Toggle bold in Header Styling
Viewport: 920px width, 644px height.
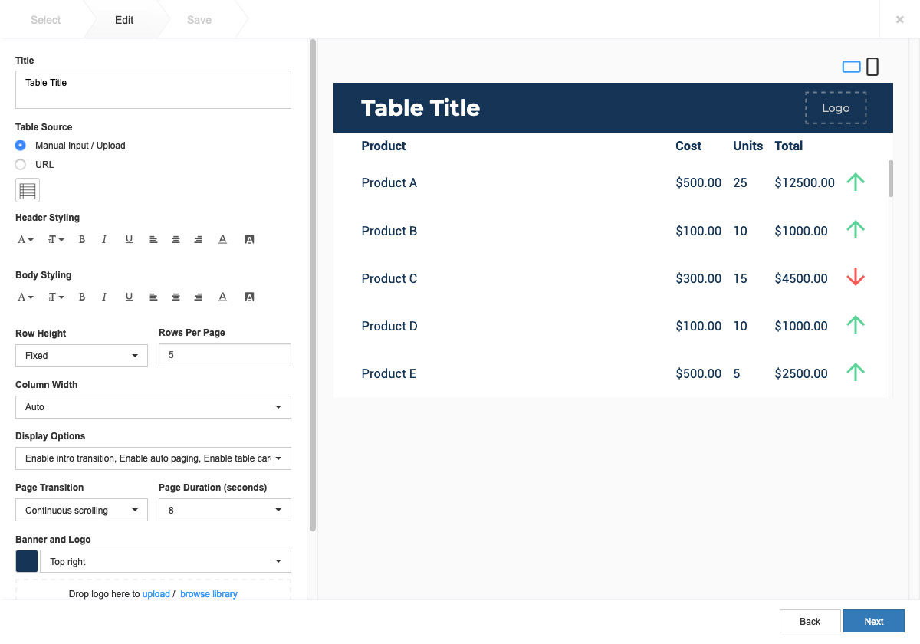[81, 238]
